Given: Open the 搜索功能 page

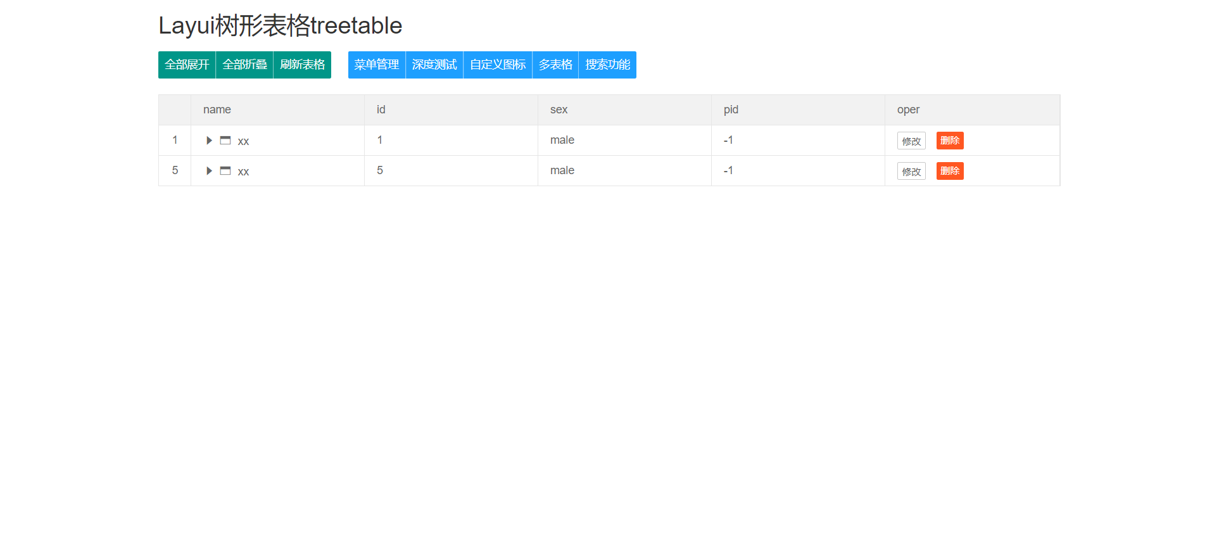Looking at the screenshot, I should (x=607, y=65).
